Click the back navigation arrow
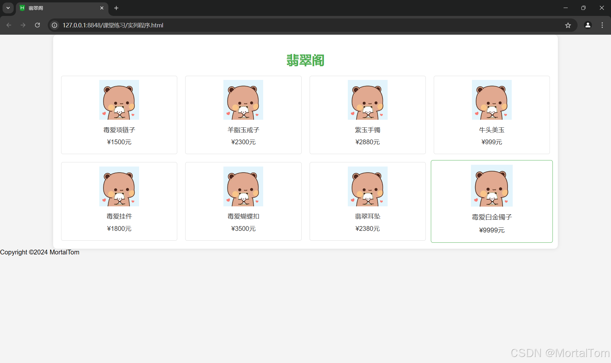Image resolution: width=611 pixels, height=363 pixels. (9, 25)
